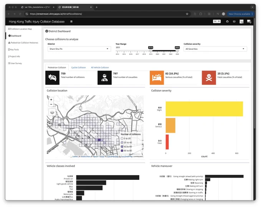The image size is (261, 207).
Task: Click the Going straight ahead (with priority) bar
Action: pyautogui.click(x=224, y=176)
